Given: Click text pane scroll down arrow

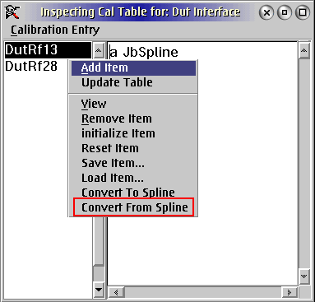Looking at the screenshot, I should [x=303, y=276].
